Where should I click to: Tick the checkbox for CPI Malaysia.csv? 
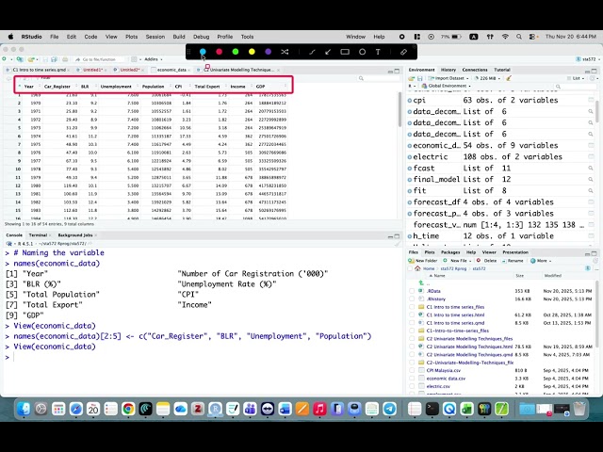tap(412, 370)
